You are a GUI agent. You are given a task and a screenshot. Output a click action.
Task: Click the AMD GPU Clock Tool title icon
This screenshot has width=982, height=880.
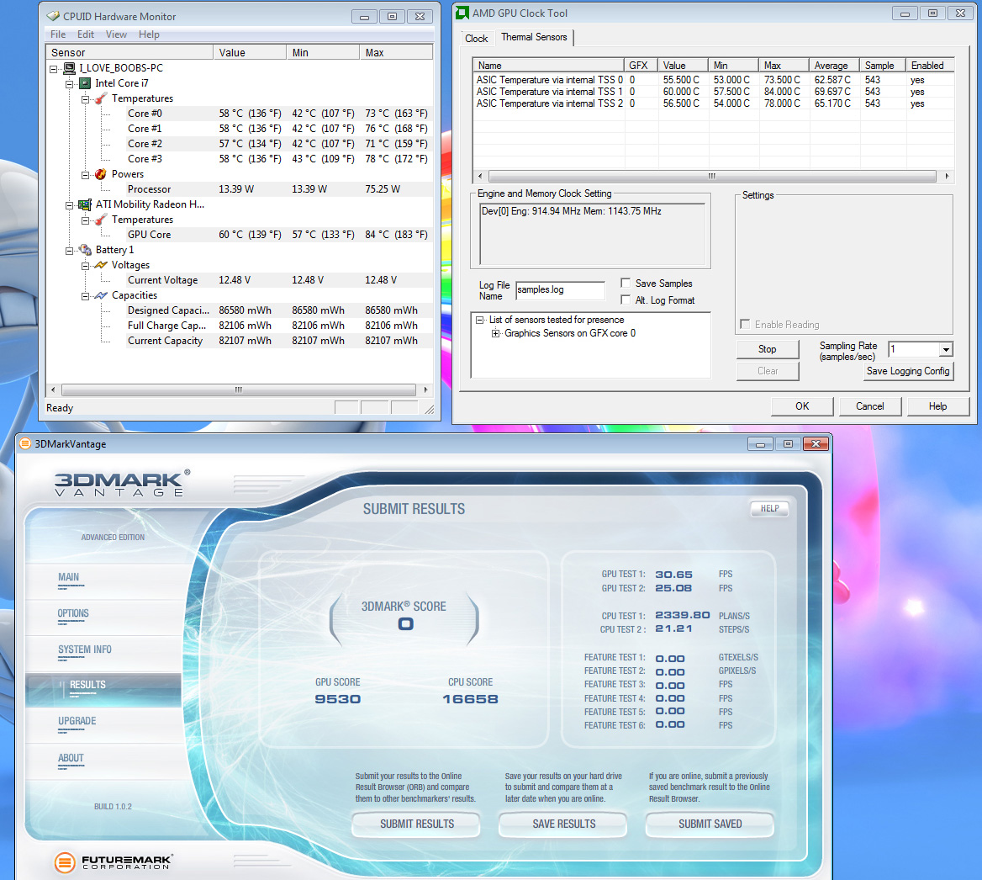[x=462, y=13]
